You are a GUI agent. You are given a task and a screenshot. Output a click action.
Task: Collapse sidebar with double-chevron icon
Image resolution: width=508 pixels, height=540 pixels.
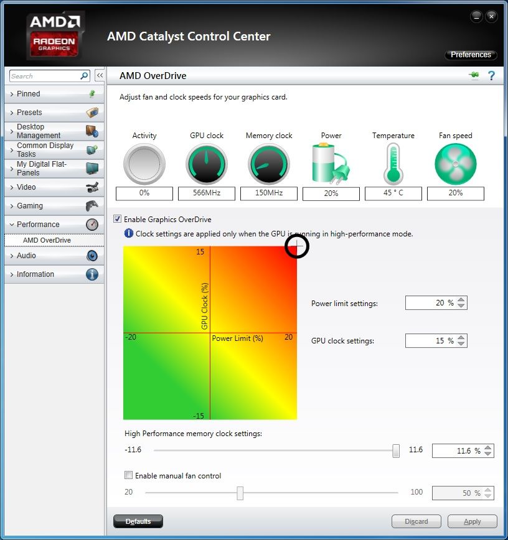(99, 76)
